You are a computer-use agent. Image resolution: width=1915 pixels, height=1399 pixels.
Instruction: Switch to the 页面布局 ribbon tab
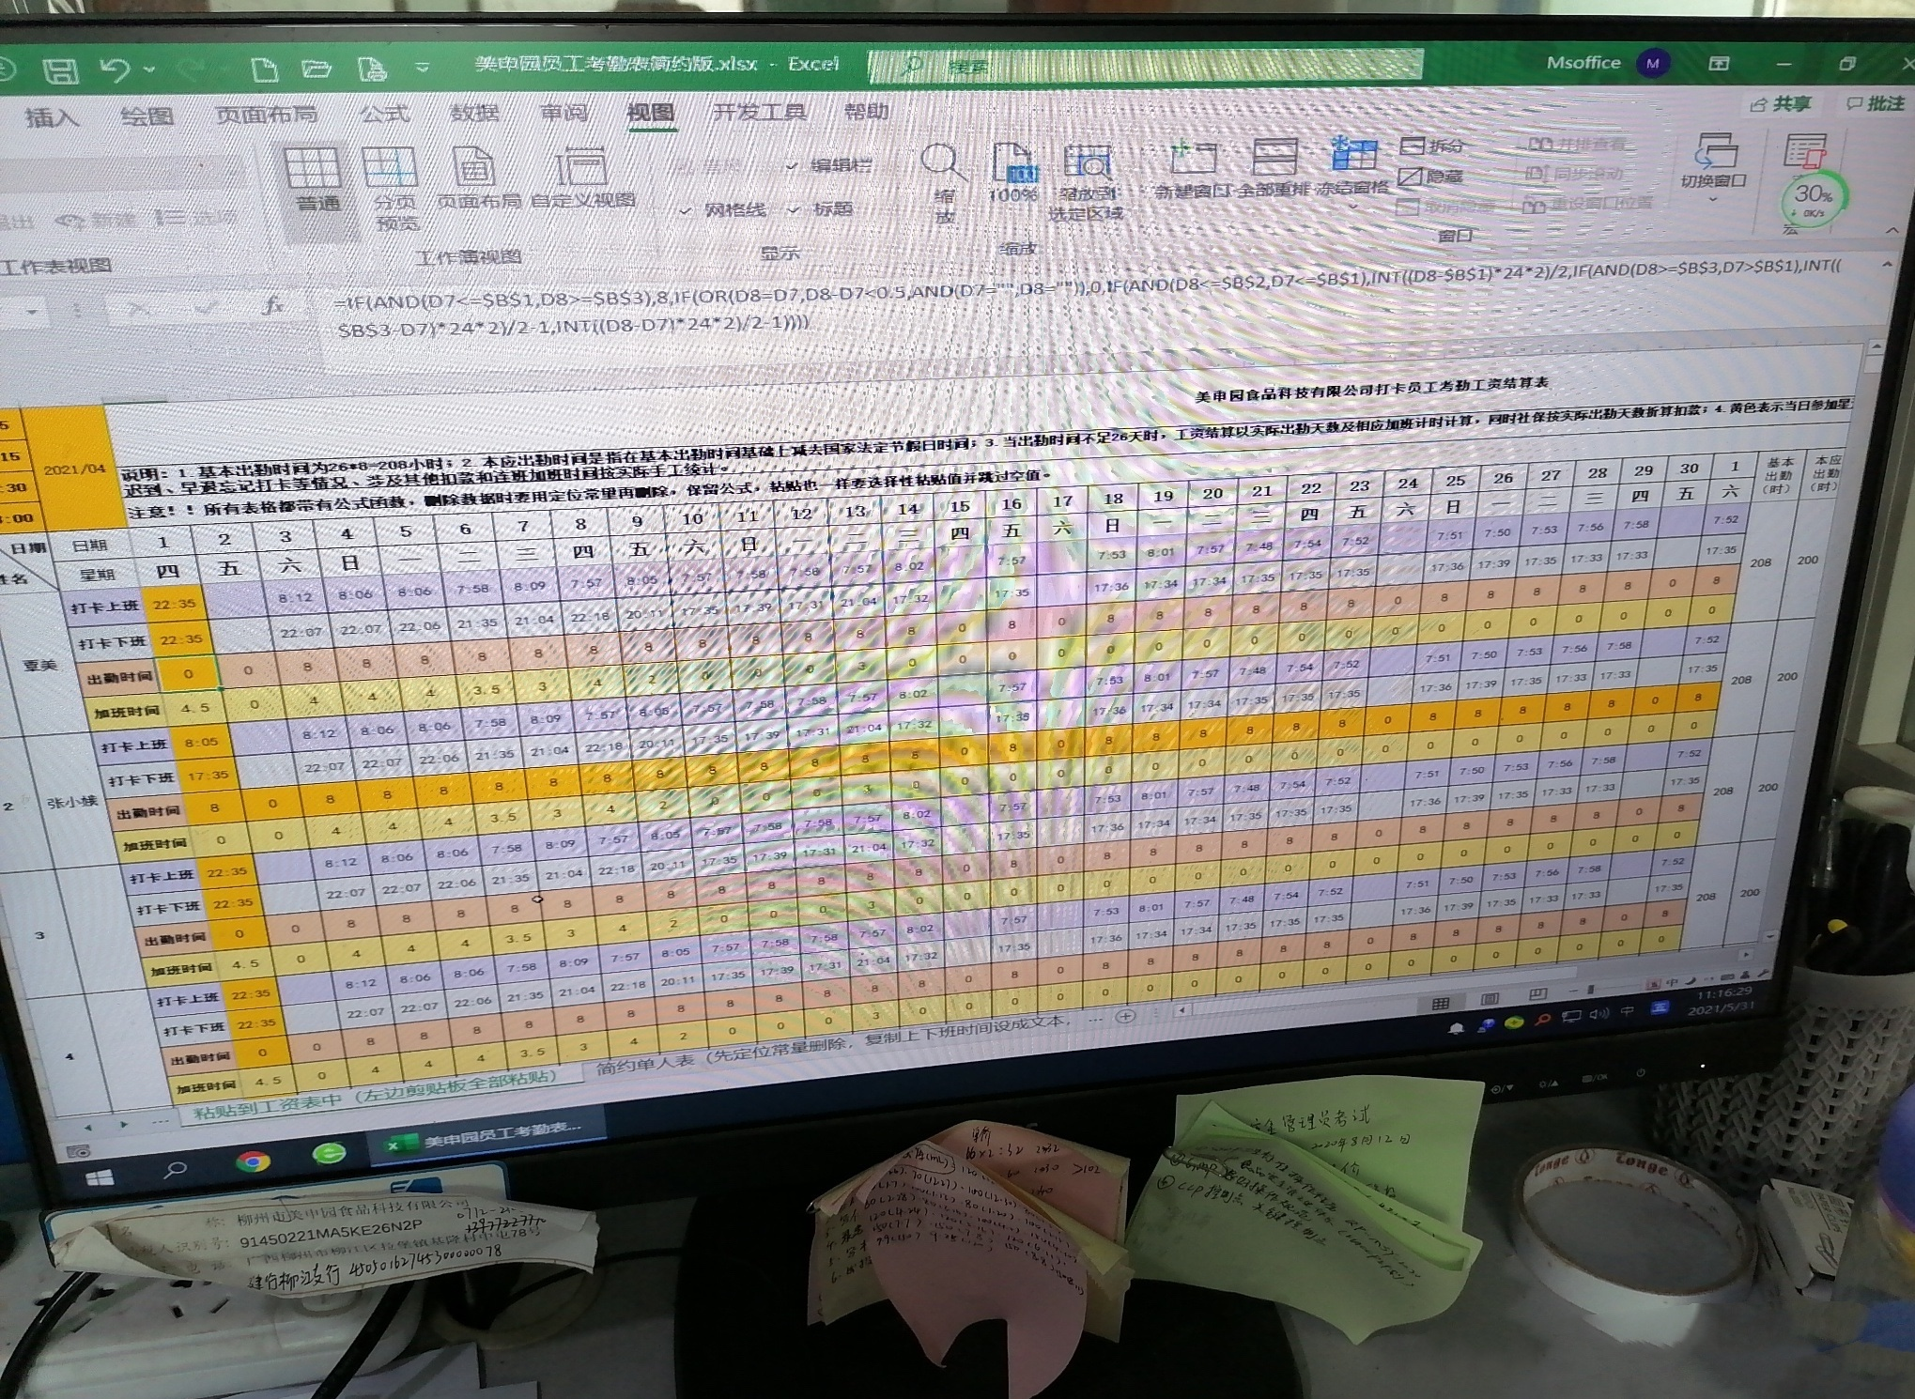click(266, 115)
